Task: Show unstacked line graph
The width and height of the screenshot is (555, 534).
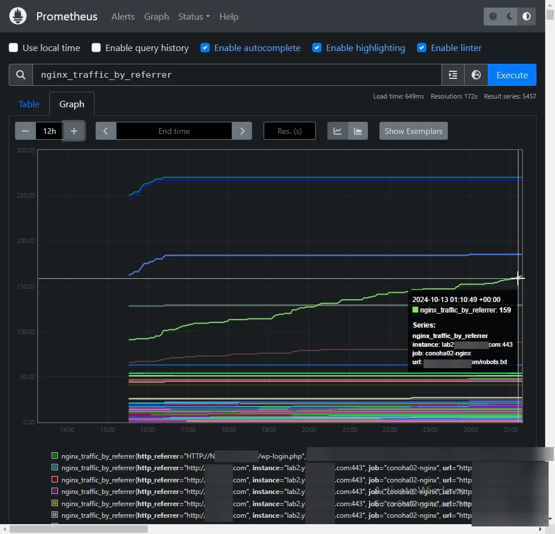Action: point(337,131)
